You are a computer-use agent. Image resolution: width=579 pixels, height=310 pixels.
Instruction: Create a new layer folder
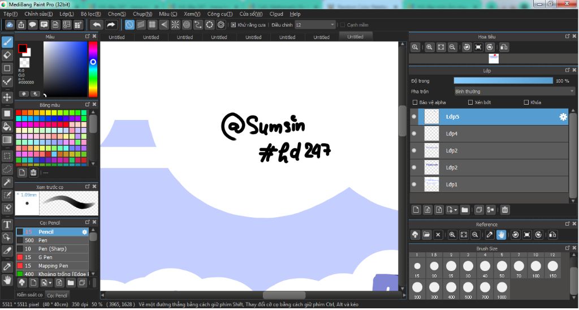click(x=465, y=210)
